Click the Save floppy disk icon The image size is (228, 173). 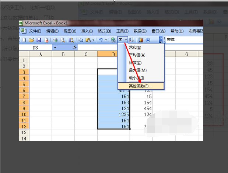click(39, 40)
